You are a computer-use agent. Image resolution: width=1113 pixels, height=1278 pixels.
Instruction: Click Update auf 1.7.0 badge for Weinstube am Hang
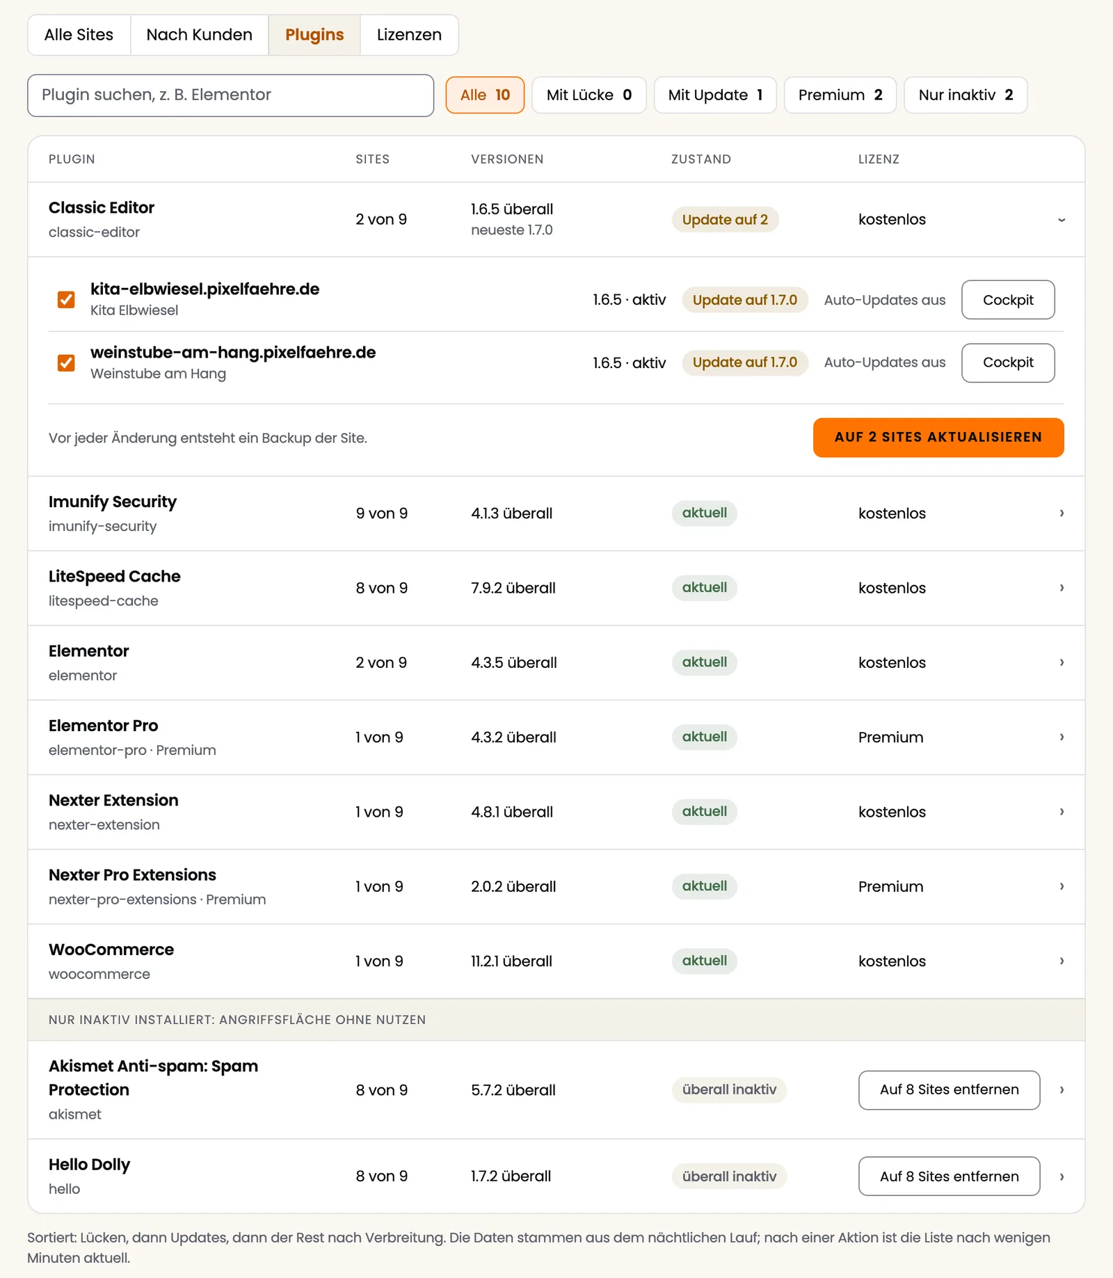pos(745,362)
